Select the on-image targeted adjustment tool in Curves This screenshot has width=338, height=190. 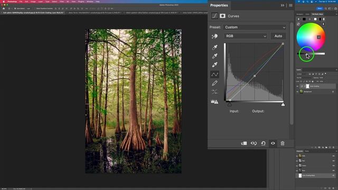coord(214,36)
